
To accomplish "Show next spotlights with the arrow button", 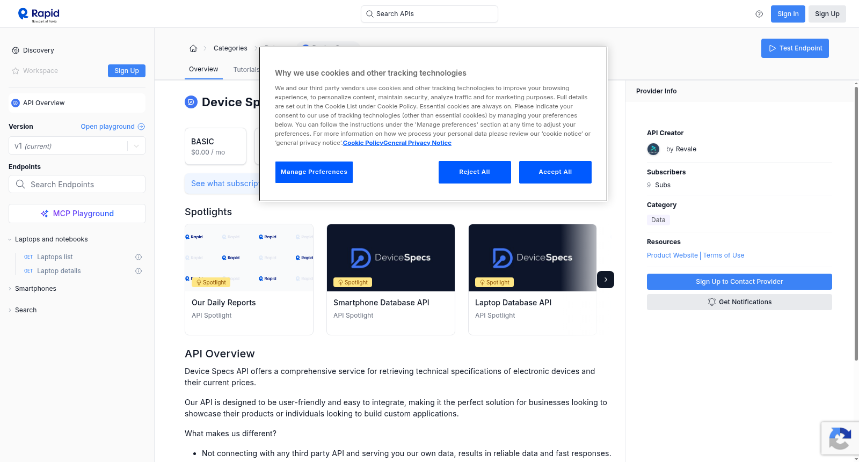I will (x=606, y=280).
